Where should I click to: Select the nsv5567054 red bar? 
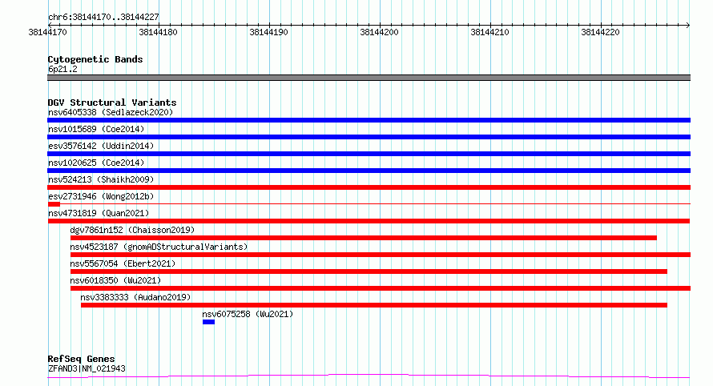click(369, 271)
